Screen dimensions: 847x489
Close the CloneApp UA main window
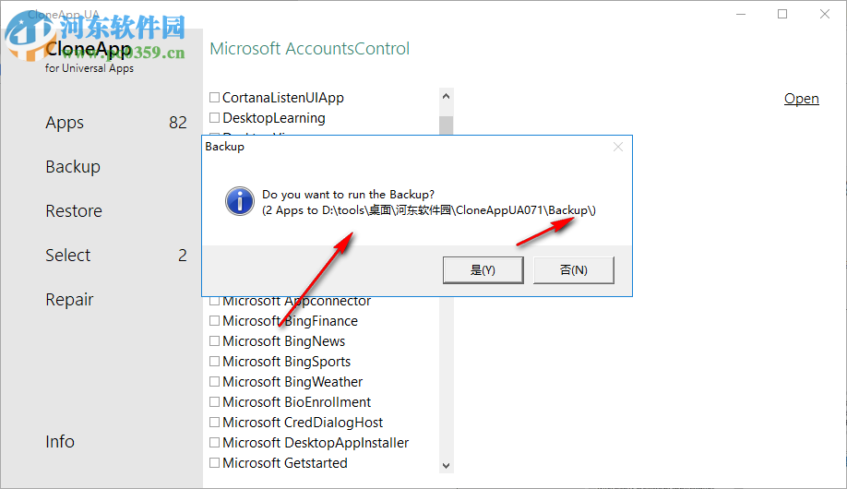tap(824, 14)
